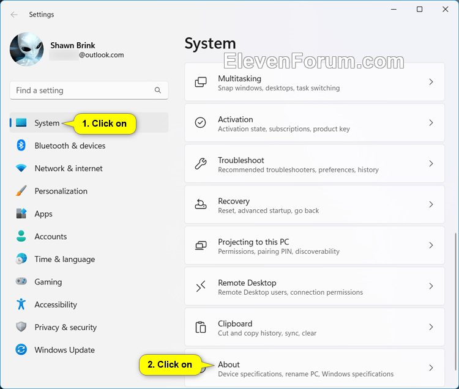Click the Gaming controller icon
The width and height of the screenshot is (459, 389).
[x=21, y=281]
